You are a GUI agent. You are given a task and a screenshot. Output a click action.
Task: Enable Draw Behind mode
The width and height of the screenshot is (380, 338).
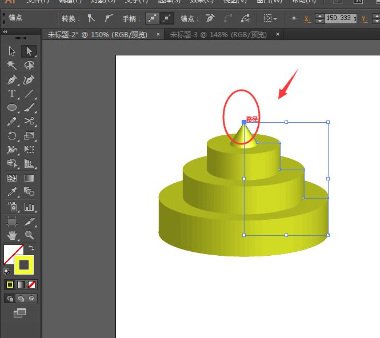click(x=21, y=298)
